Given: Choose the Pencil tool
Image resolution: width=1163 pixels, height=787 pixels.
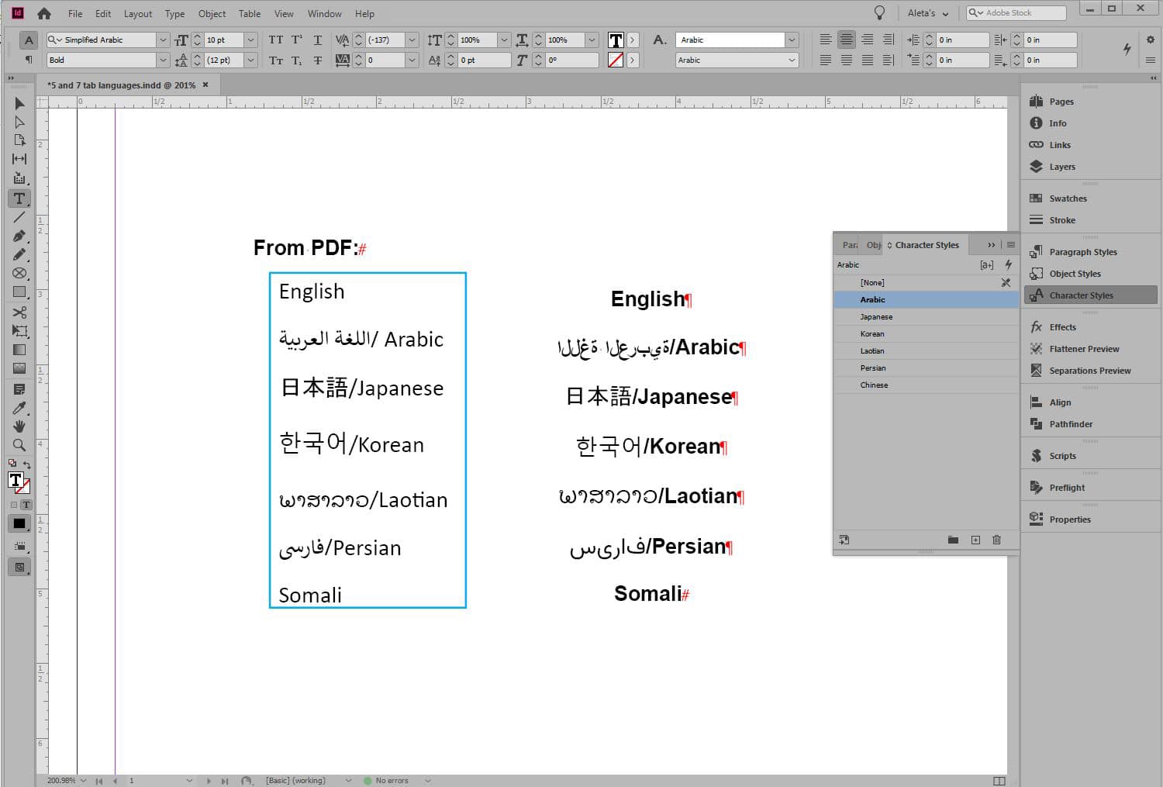Looking at the screenshot, I should point(19,254).
